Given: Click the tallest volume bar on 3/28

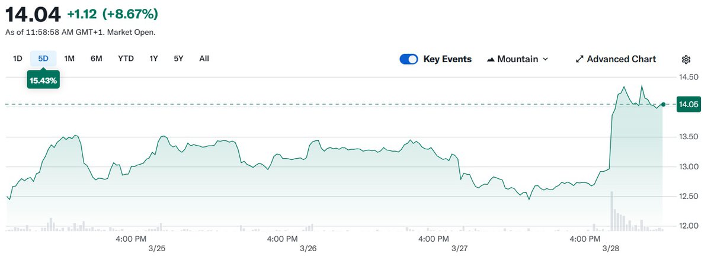Looking at the screenshot, I should click(x=612, y=211).
